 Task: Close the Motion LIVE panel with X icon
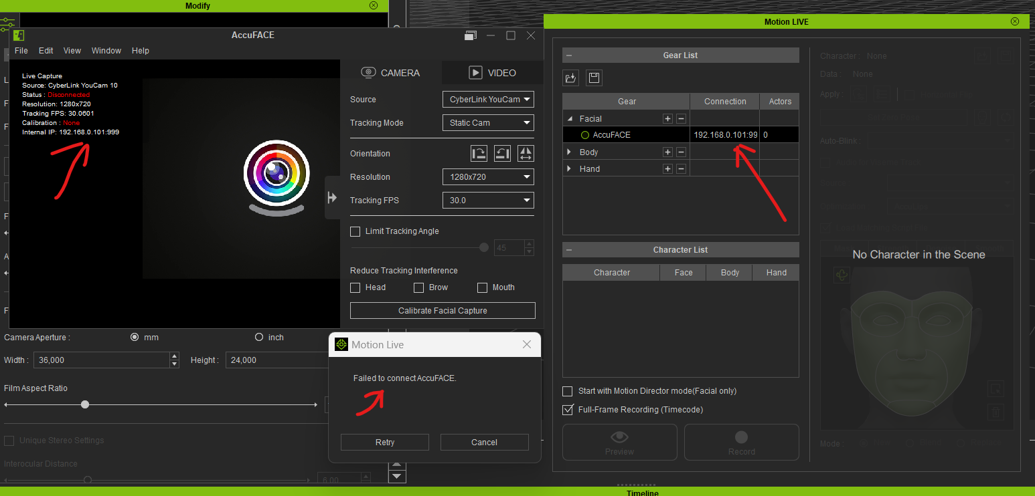[1015, 21]
